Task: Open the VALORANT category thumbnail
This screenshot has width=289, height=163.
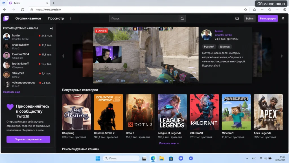Action: click(x=204, y=112)
